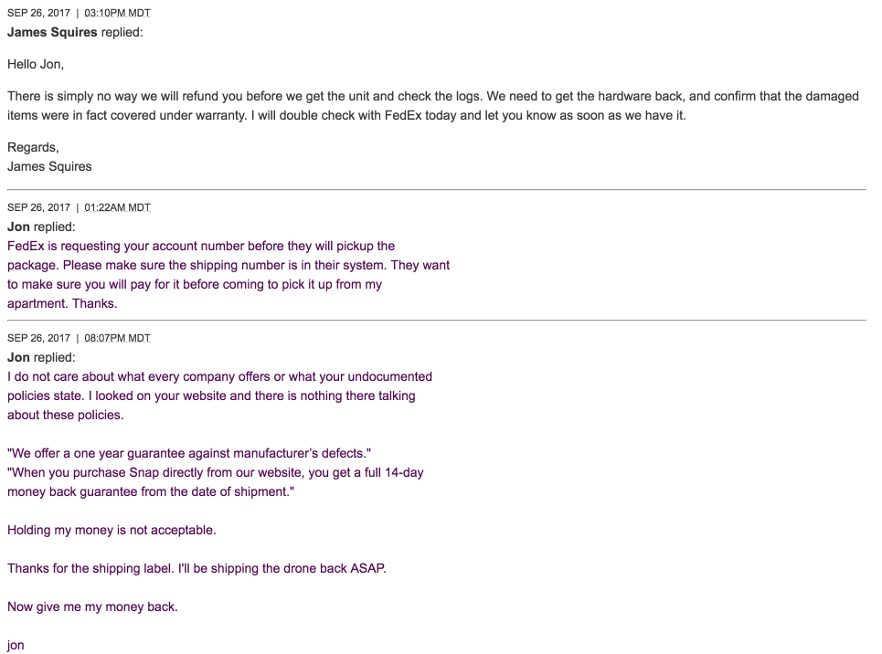882x654 pixels.
Task: Click the one year guarantee quote
Action: pos(189,453)
